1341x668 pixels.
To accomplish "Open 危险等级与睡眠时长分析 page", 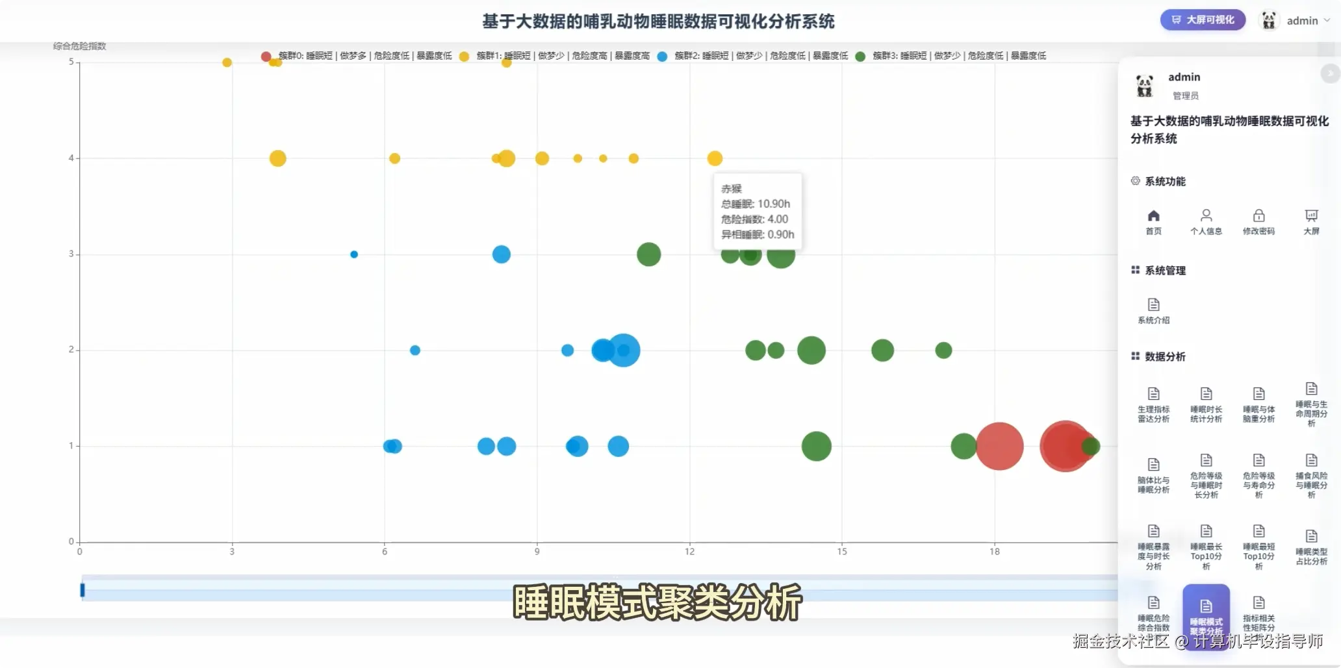I will click(x=1206, y=476).
